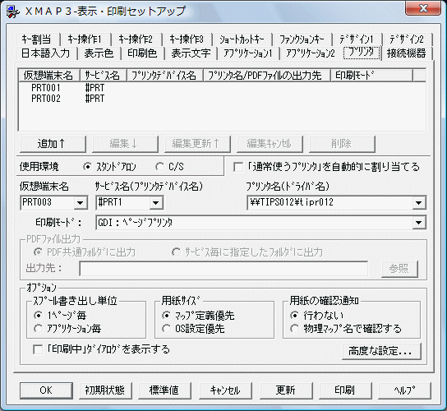Click the キャンセル button

225,390
